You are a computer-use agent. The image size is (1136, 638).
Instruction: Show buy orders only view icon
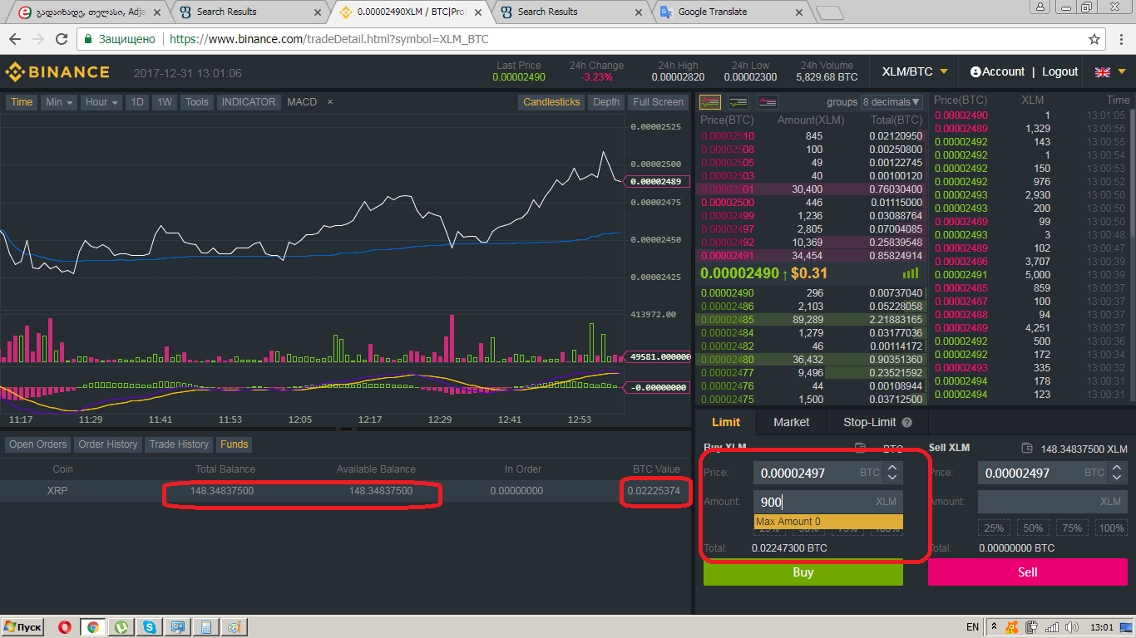(x=738, y=102)
